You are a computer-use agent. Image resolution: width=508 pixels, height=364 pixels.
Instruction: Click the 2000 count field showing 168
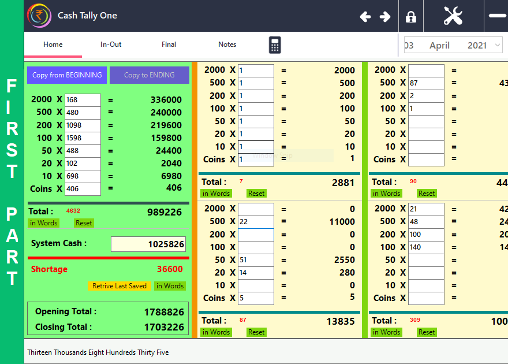pos(83,100)
